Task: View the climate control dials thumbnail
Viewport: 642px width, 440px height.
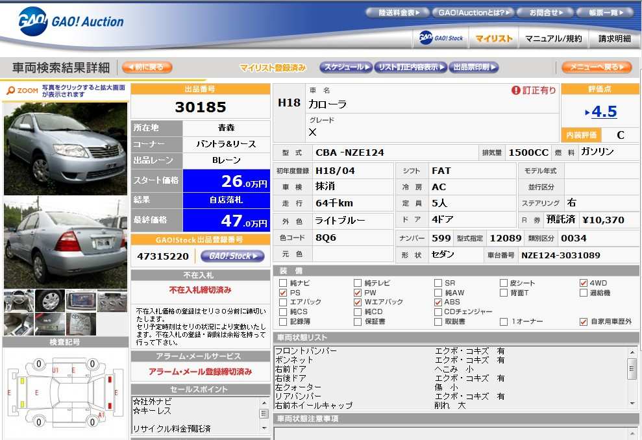Action: [112, 301]
